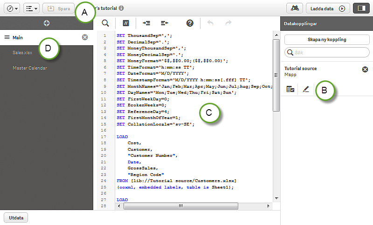The image size is (373, 225).
Task: Click the vertical scrollbar thumb in editor
Action: tap(276, 75)
